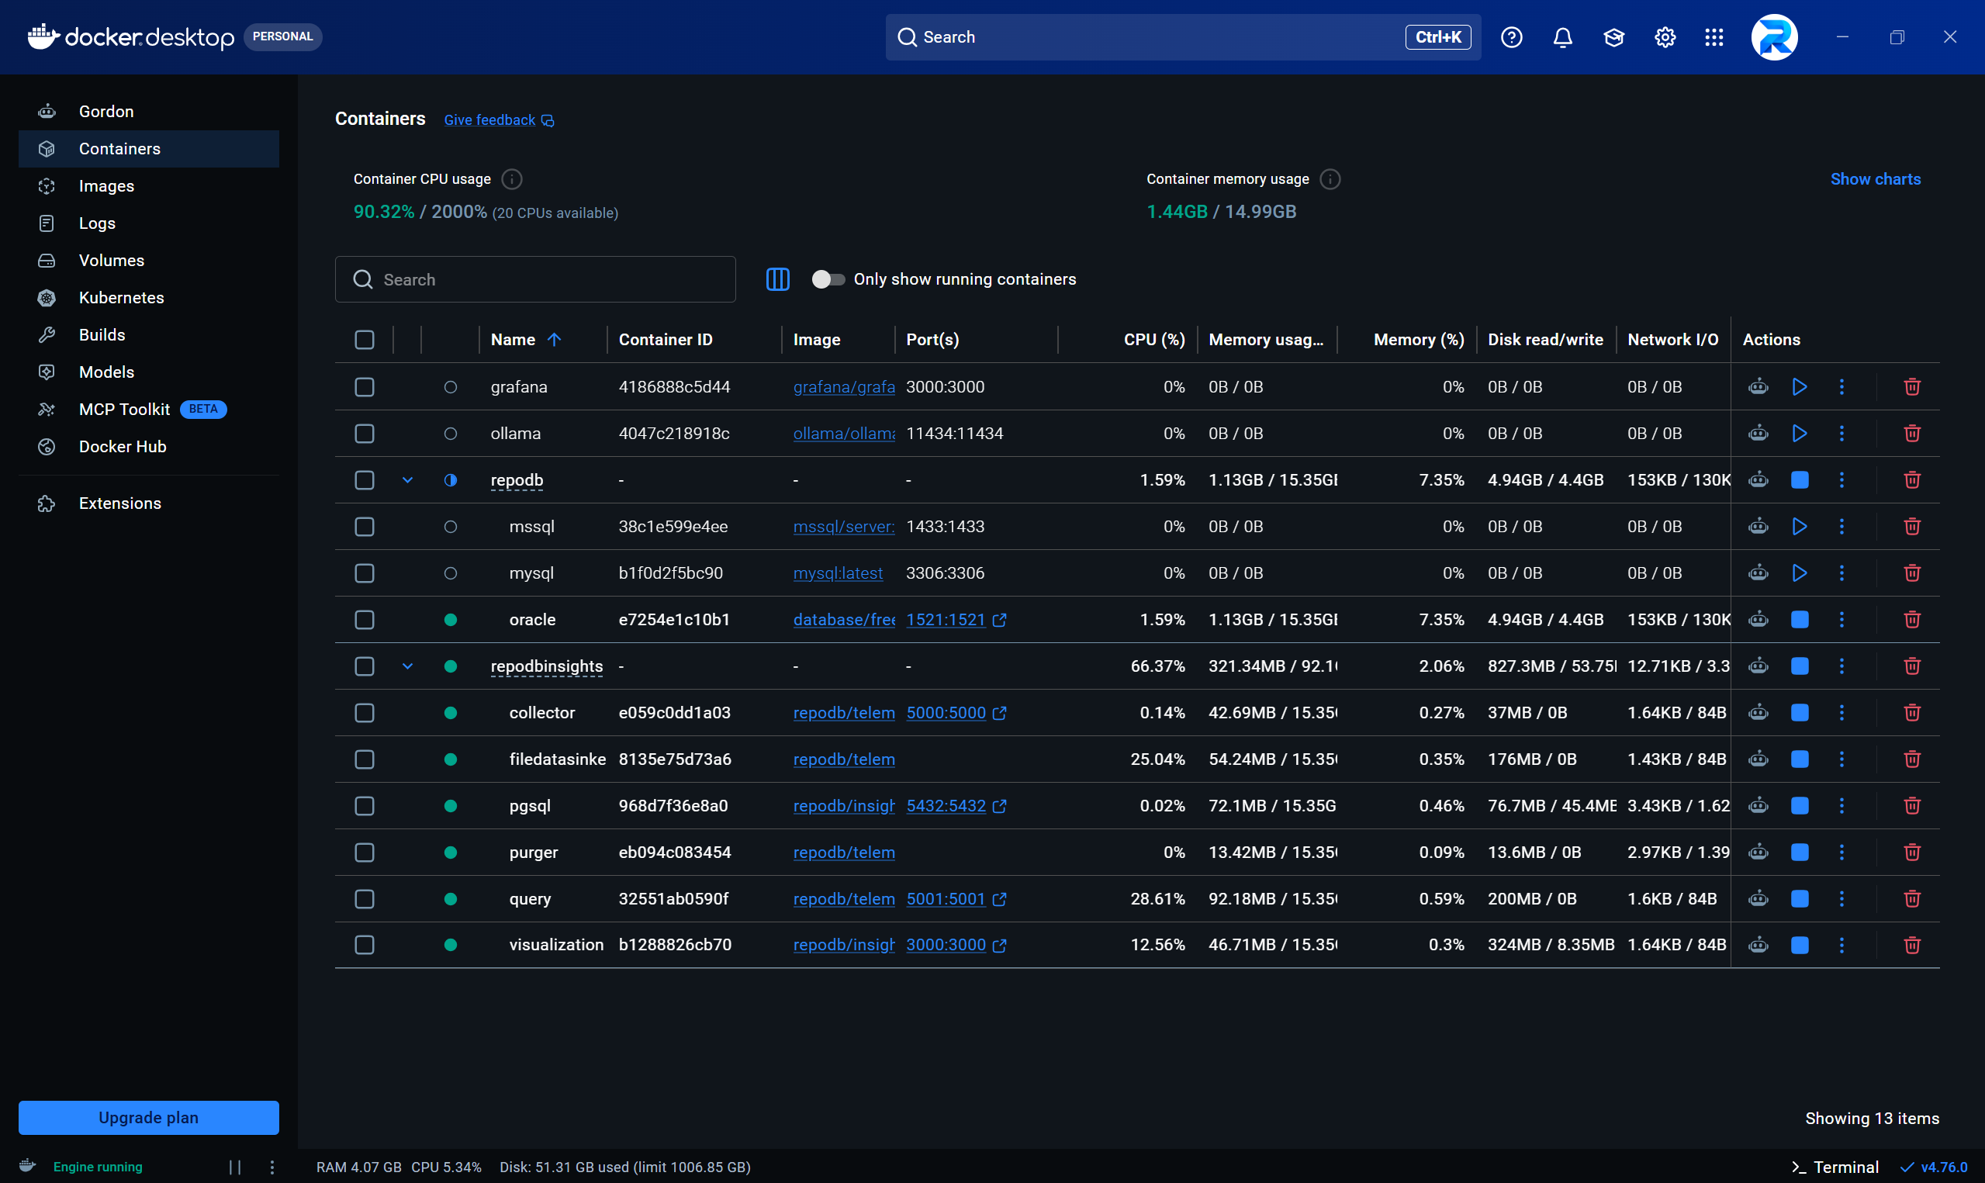Image resolution: width=1985 pixels, height=1183 pixels.
Task: Pause the Docker engine
Action: click(x=234, y=1167)
